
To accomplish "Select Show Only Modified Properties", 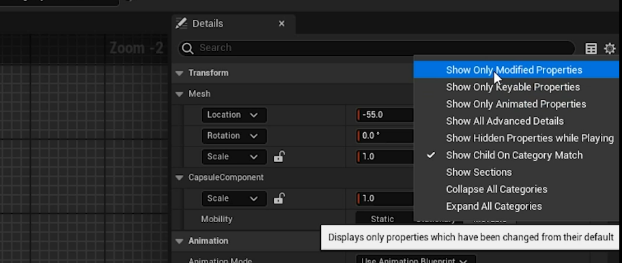I will [x=514, y=70].
